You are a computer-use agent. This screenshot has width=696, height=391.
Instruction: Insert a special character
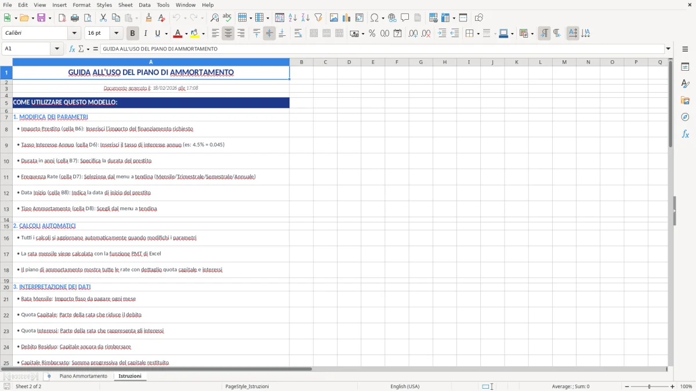click(374, 17)
